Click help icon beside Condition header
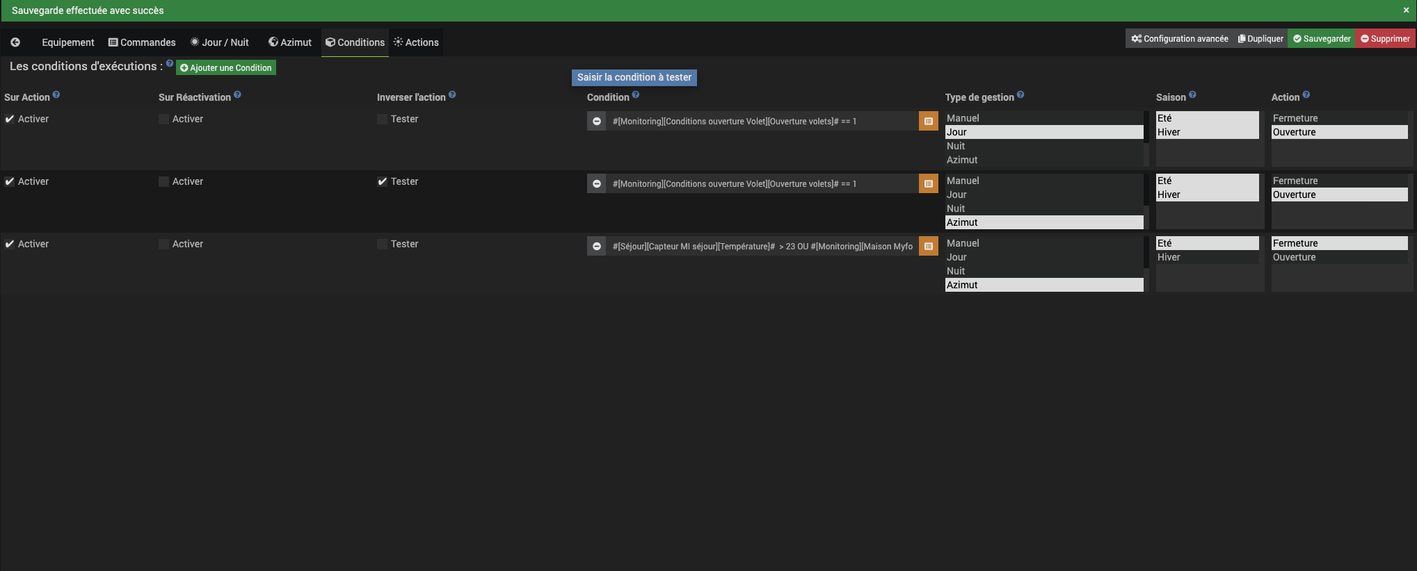The image size is (1417, 571). click(x=636, y=94)
